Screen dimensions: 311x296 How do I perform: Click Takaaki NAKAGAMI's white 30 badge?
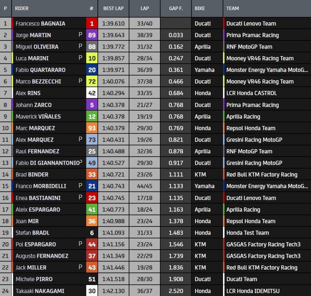coord(92,291)
